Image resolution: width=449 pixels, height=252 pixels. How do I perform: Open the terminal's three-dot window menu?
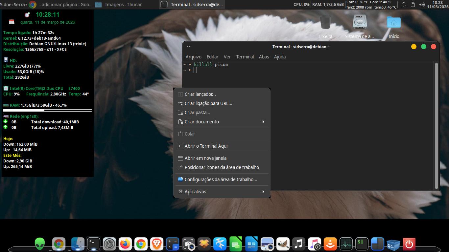click(x=189, y=47)
